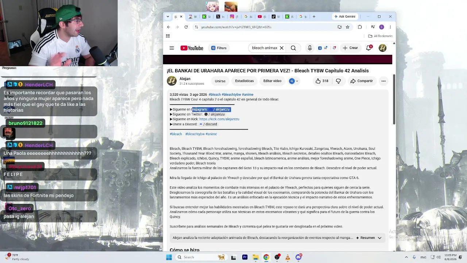This screenshot has height=263, width=467.
Task: Open OBS Studio from the taskbar
Action: [277, 257]
